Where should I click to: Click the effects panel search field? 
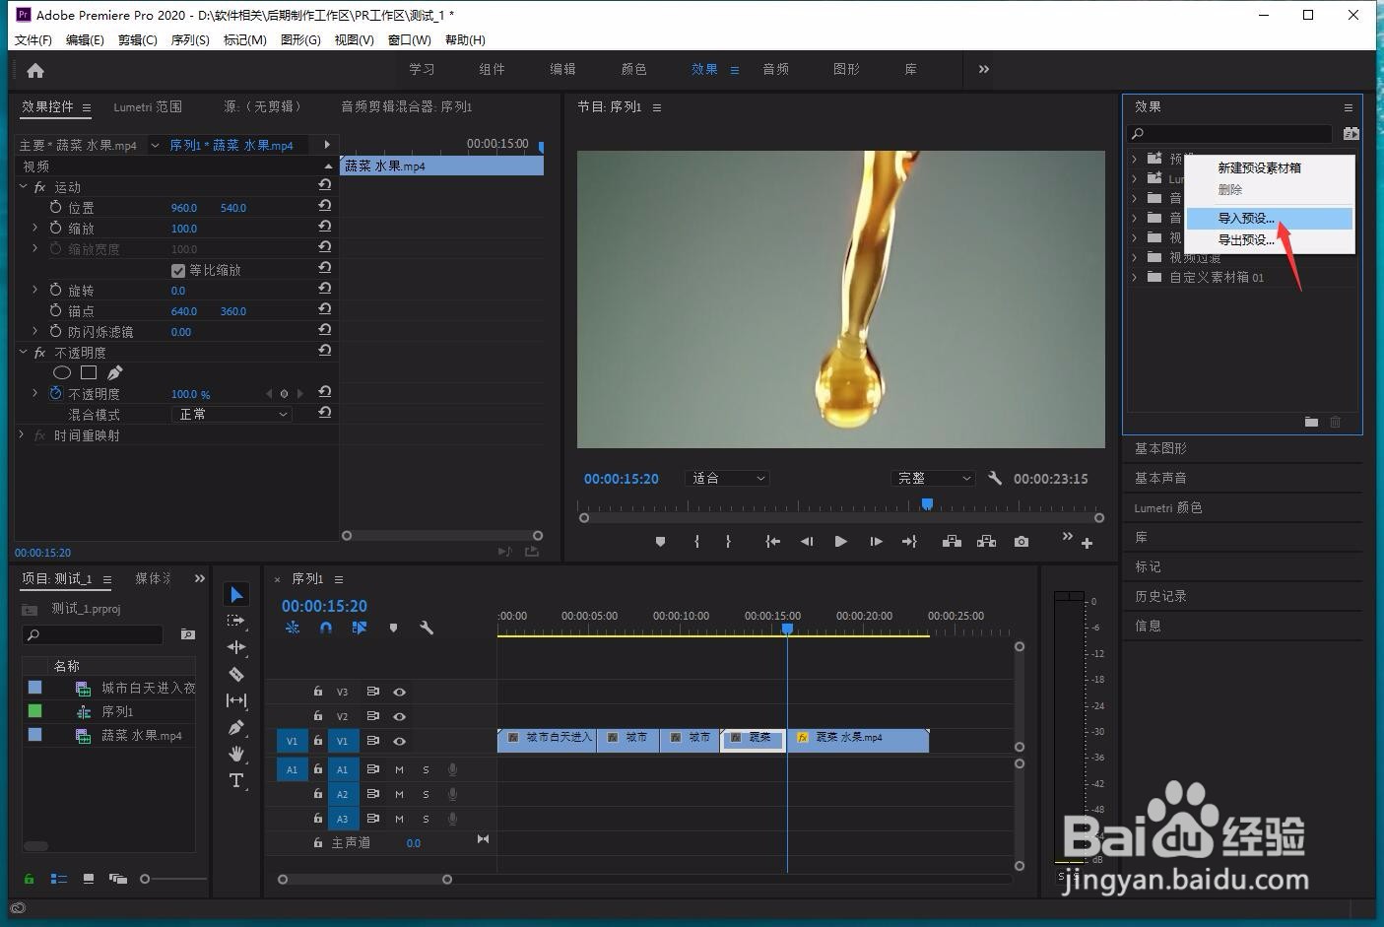tap(1231, 133)
